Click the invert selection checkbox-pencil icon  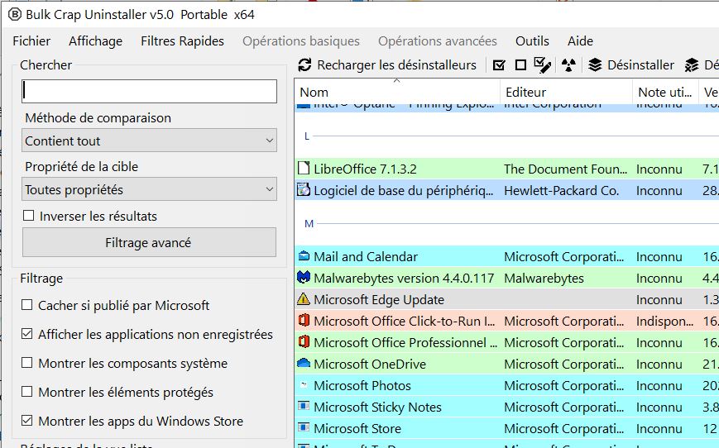[543, 65]
